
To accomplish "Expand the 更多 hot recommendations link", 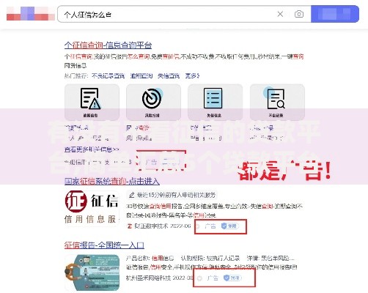I will [x=192, y=76].
